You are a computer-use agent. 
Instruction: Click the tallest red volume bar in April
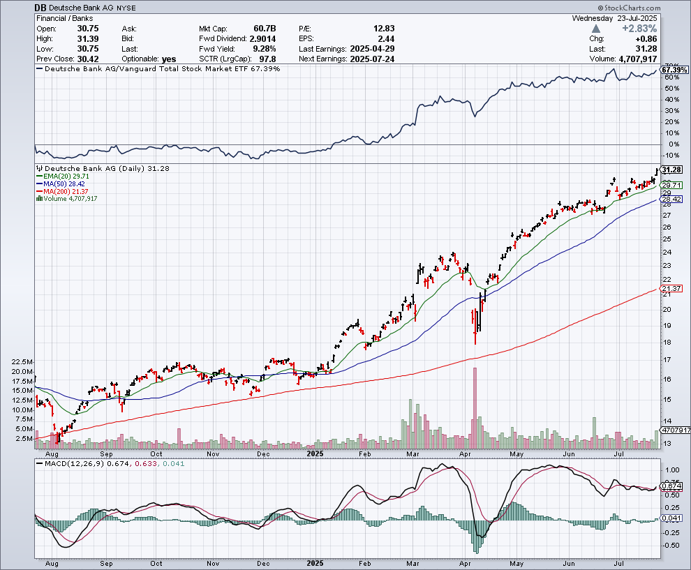[x=475, y=408]
